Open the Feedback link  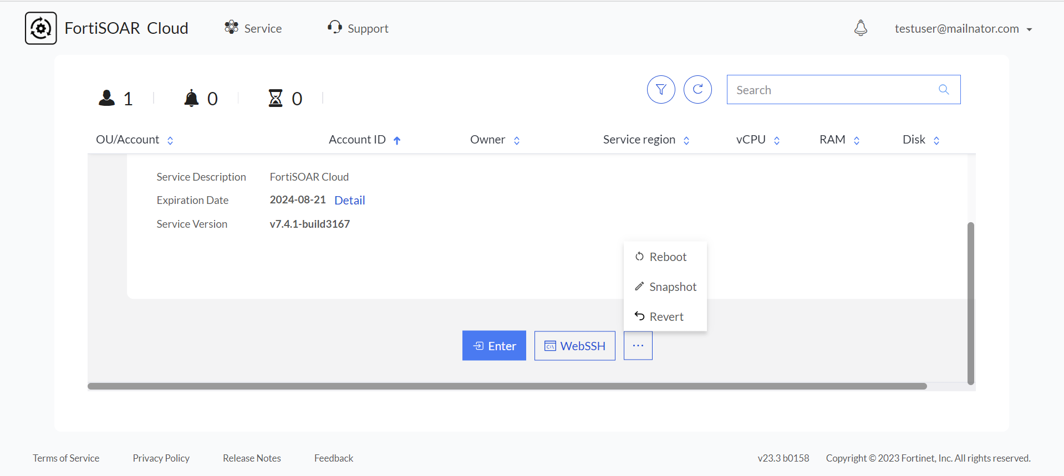(x=334, y=458)
